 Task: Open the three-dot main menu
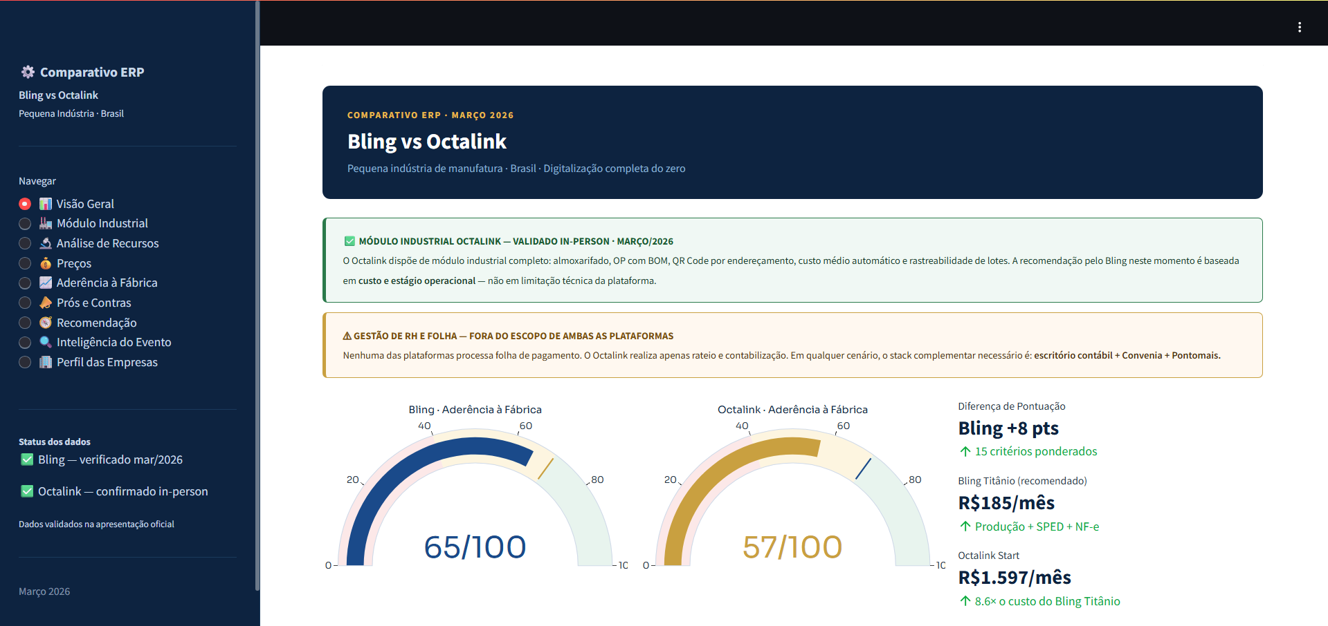(1299, 27)
